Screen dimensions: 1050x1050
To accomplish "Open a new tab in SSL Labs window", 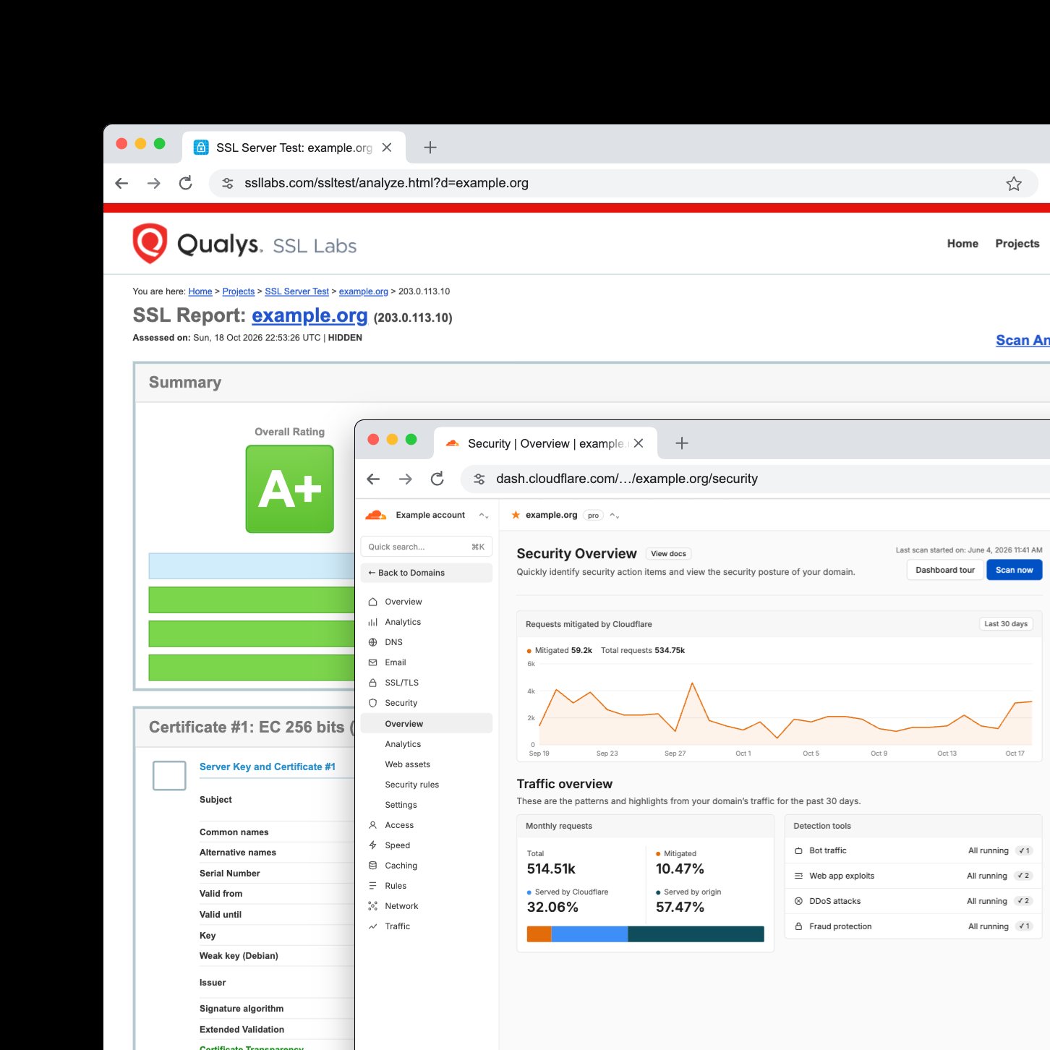I will click(430, 148).
